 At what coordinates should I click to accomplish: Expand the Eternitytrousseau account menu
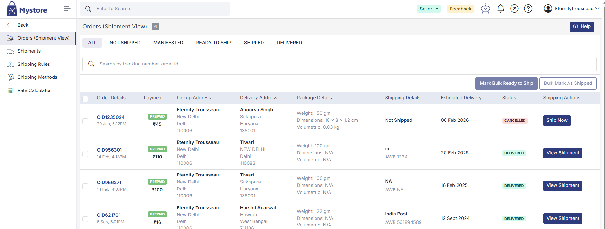(x=571, y=9)
